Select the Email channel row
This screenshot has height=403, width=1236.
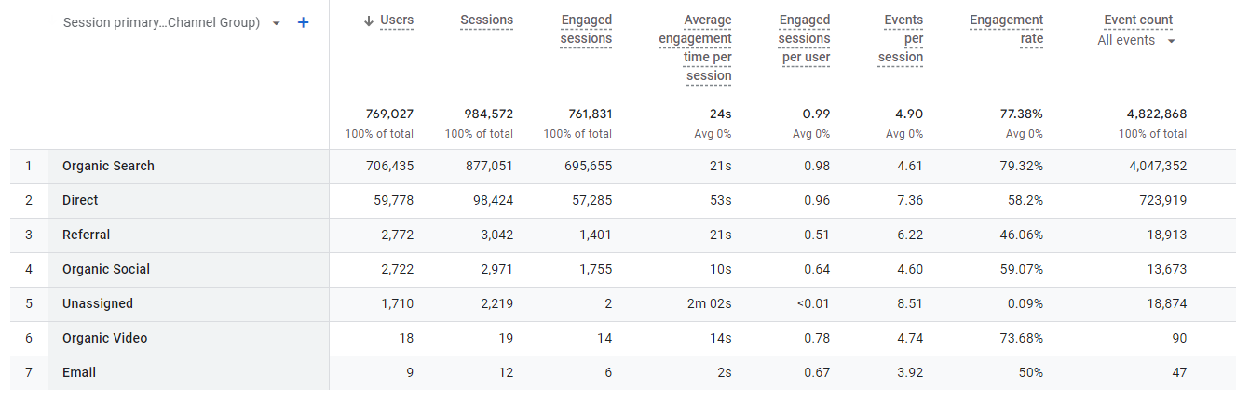79,373
